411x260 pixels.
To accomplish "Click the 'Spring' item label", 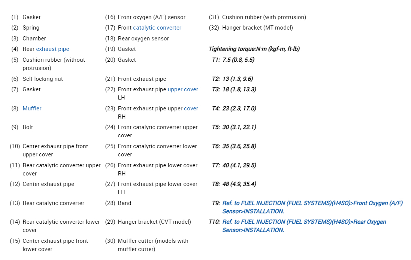I will pyautogui.click(x=31, y=28).
